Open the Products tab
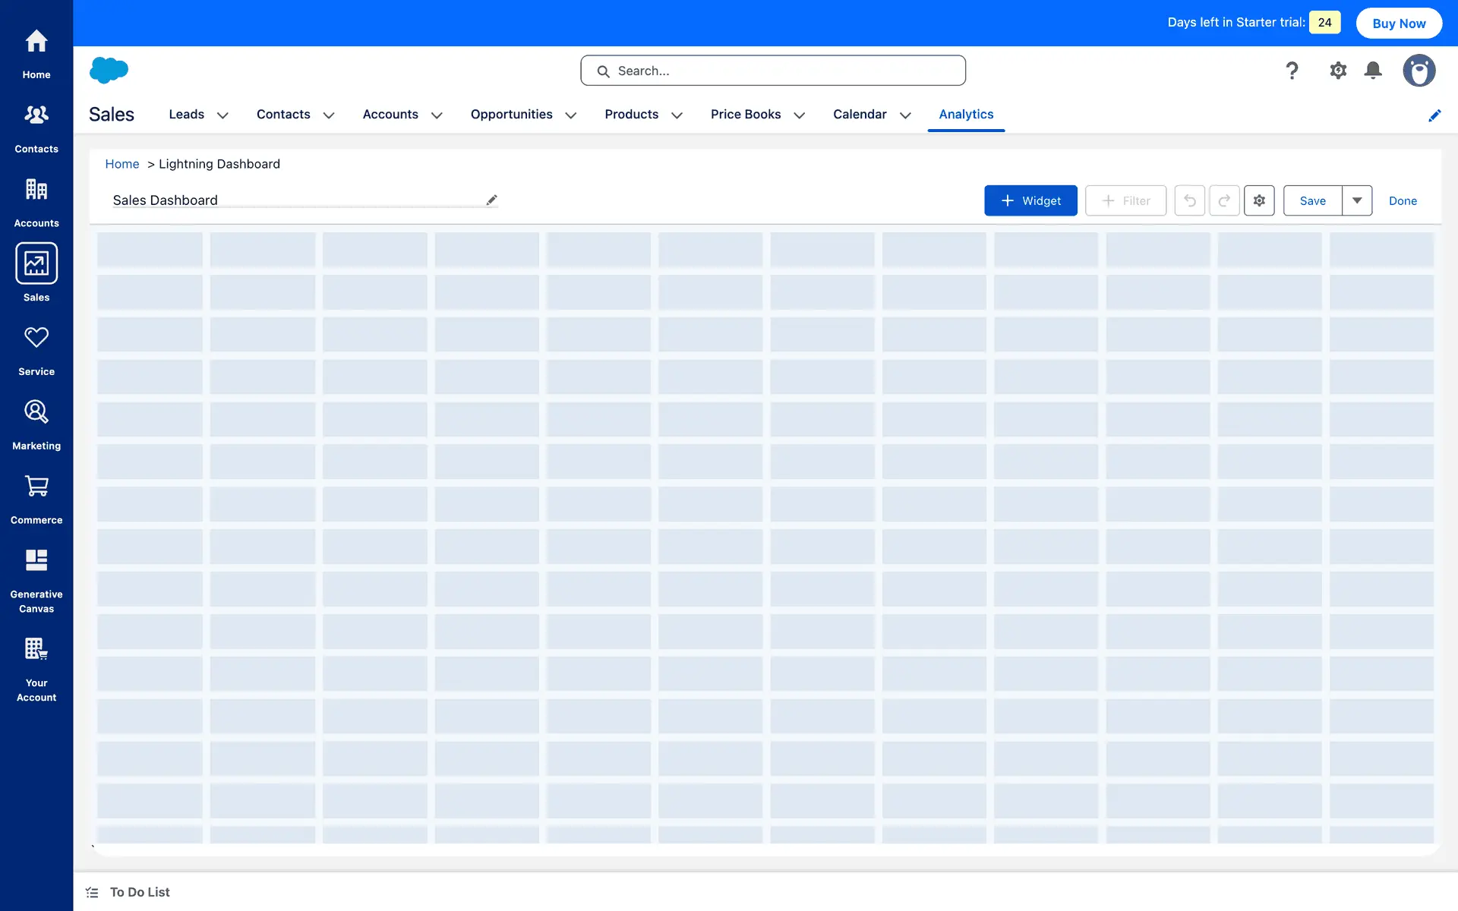The height and width of the screenshot is (911, 1458). [x=631, y=114]
